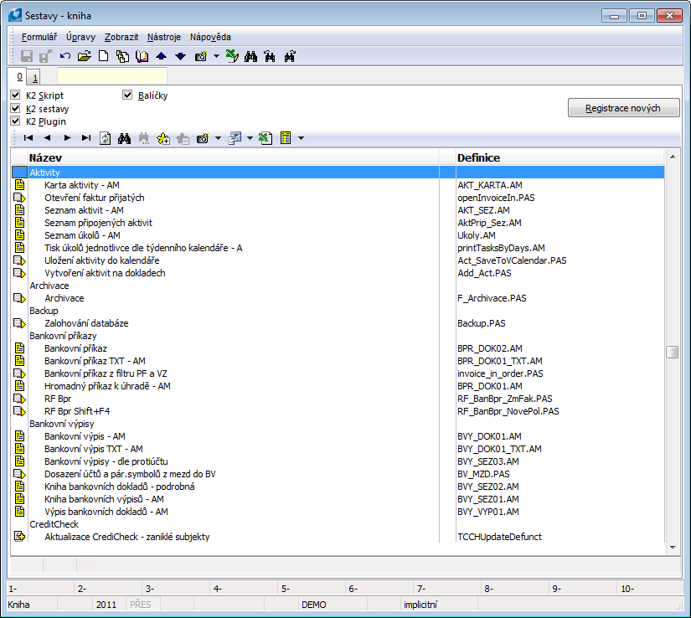Click the open book toolbar icon

[x=142, y=56]
